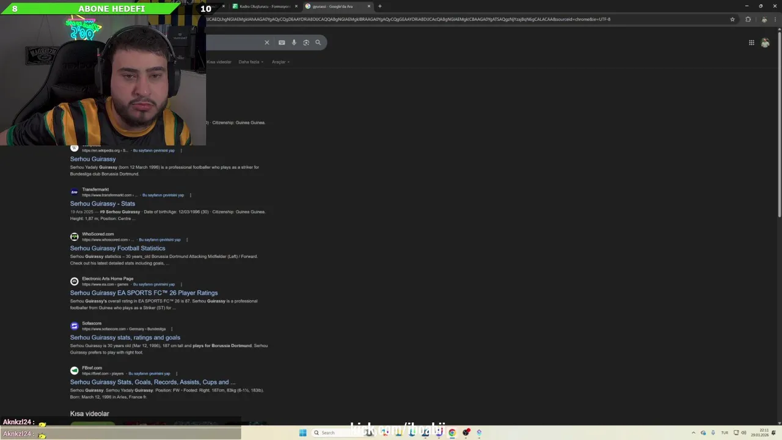
Task: Open the Google apps grid
Action: [x=751, y=42]
